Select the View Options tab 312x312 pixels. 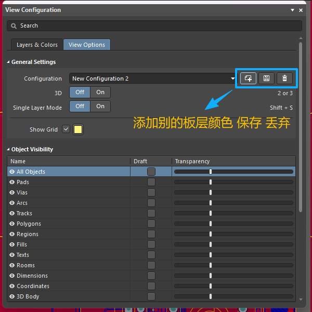(87, 45)
